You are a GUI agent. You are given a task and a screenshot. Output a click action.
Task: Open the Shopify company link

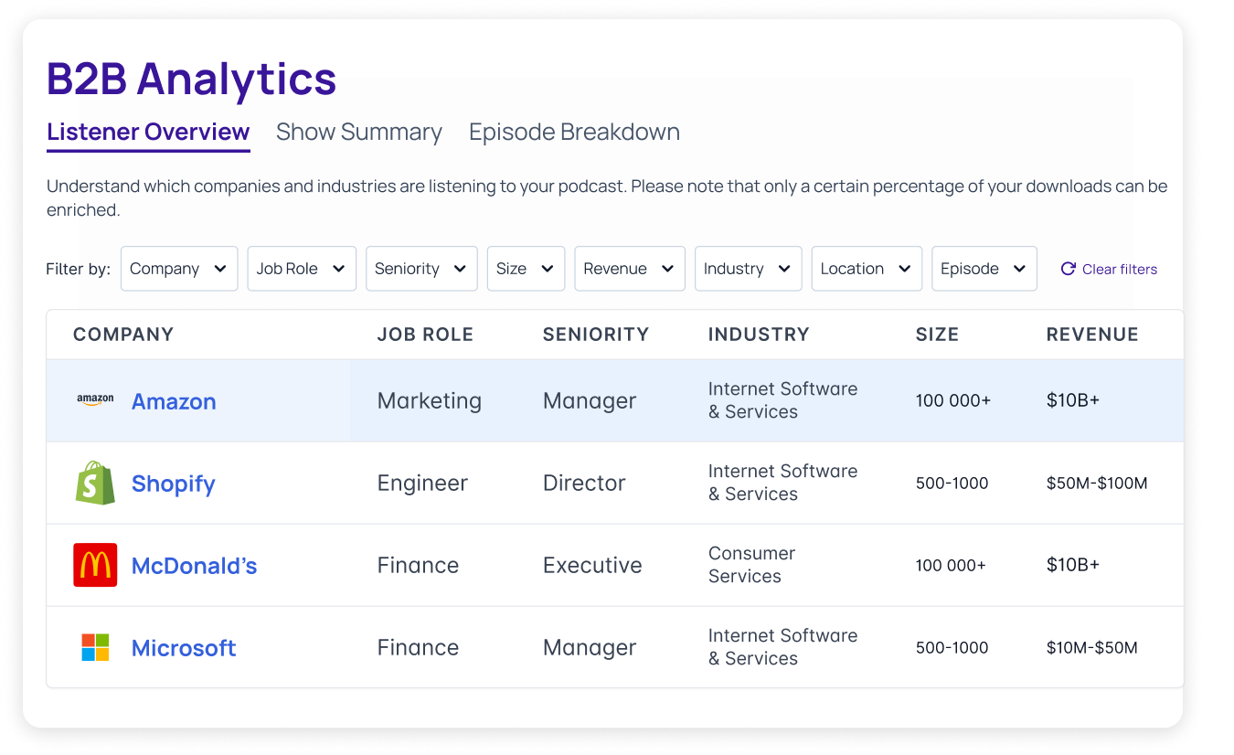point(174,484)
